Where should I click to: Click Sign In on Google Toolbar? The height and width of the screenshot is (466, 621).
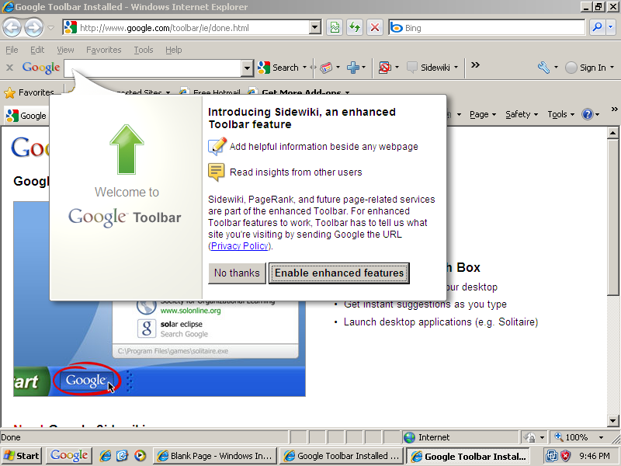pos(586,68)
